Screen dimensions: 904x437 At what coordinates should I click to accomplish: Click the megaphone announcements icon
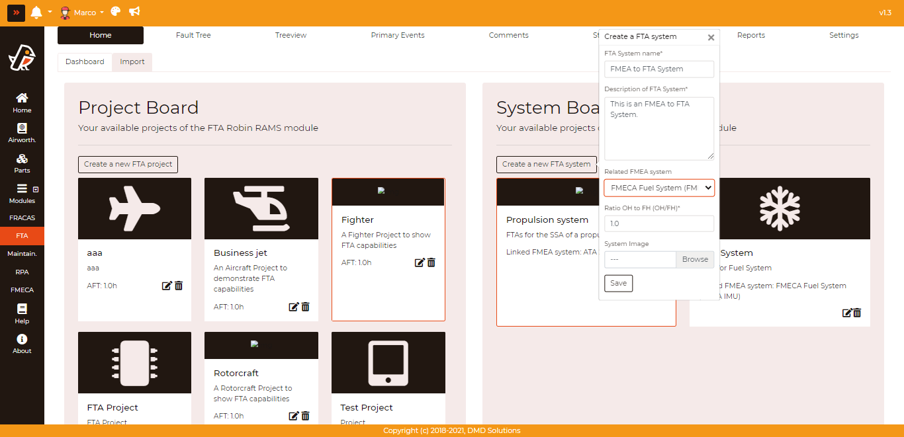tap(134, 13)
